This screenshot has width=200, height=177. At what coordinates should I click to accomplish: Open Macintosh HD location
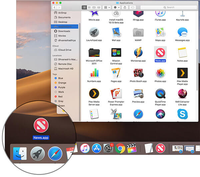[x=65, y=69]
